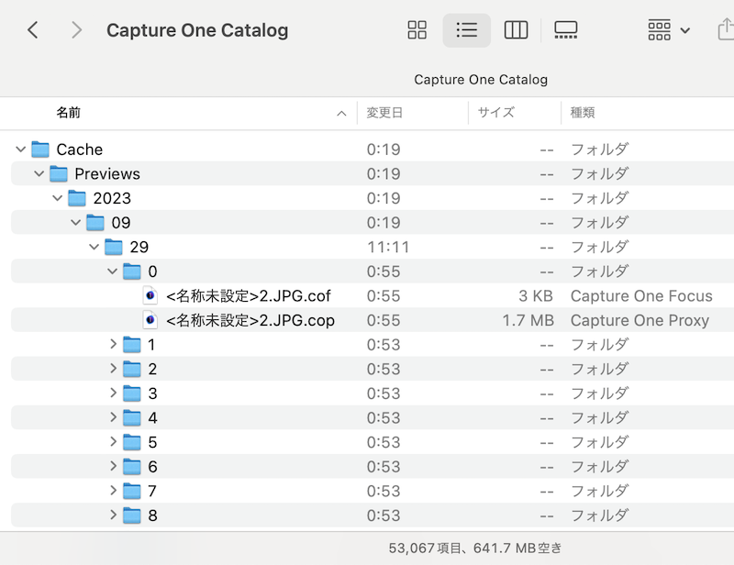
Task: Select the Previews folder icon
Action: pyautogui.click(x=59, y=173)
